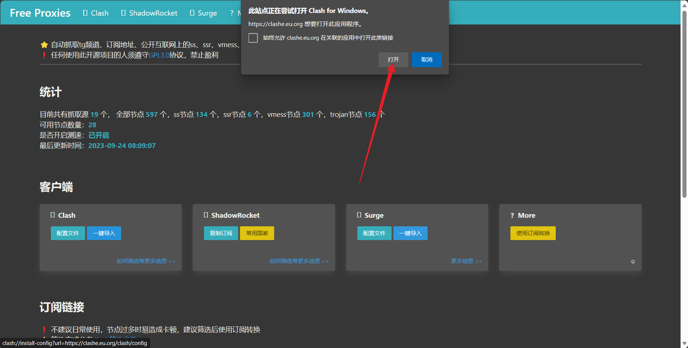Viewport: 688px width, 348px height.
Task: Click the Free Proxies site logo
Action: (40, 13)
